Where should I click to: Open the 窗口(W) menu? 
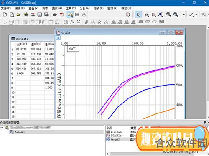click(112, 8)
